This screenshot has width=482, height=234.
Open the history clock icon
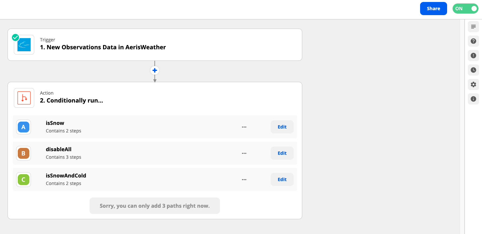473,70
